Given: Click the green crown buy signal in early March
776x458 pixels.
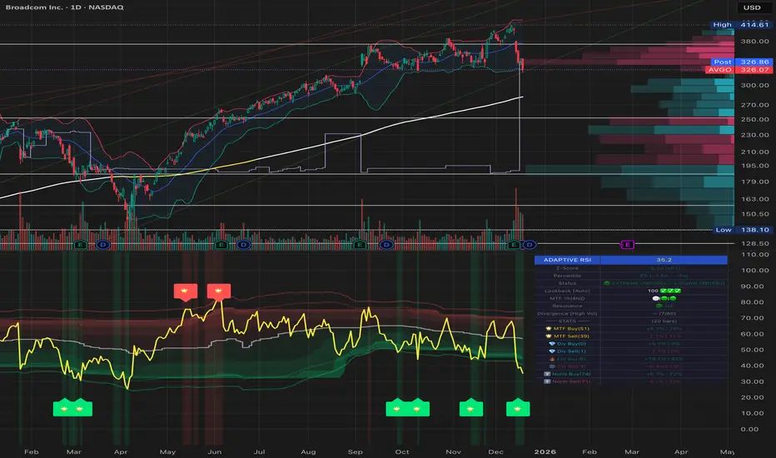Looking at the screenshot, I should click(80, 407).
